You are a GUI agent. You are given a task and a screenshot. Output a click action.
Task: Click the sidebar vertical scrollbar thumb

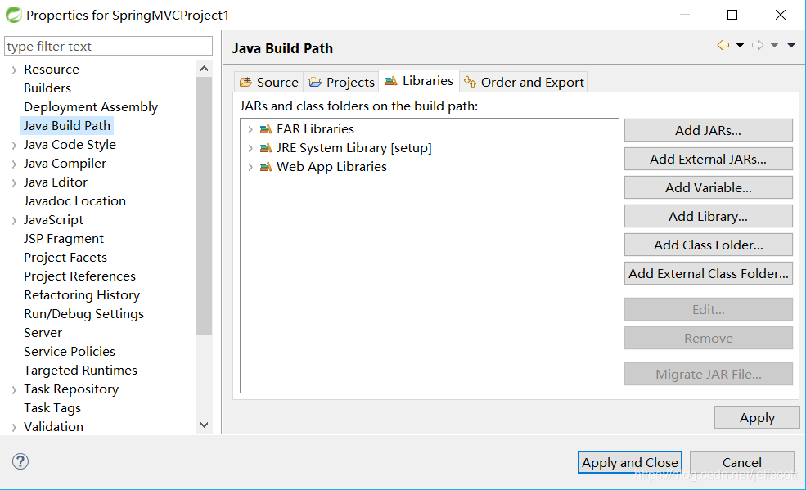[x=204, y=205]
